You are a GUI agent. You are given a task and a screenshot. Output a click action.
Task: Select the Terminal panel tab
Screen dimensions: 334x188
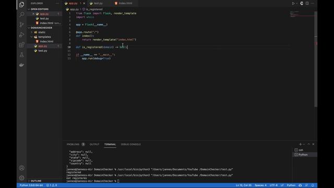(110, 144)
